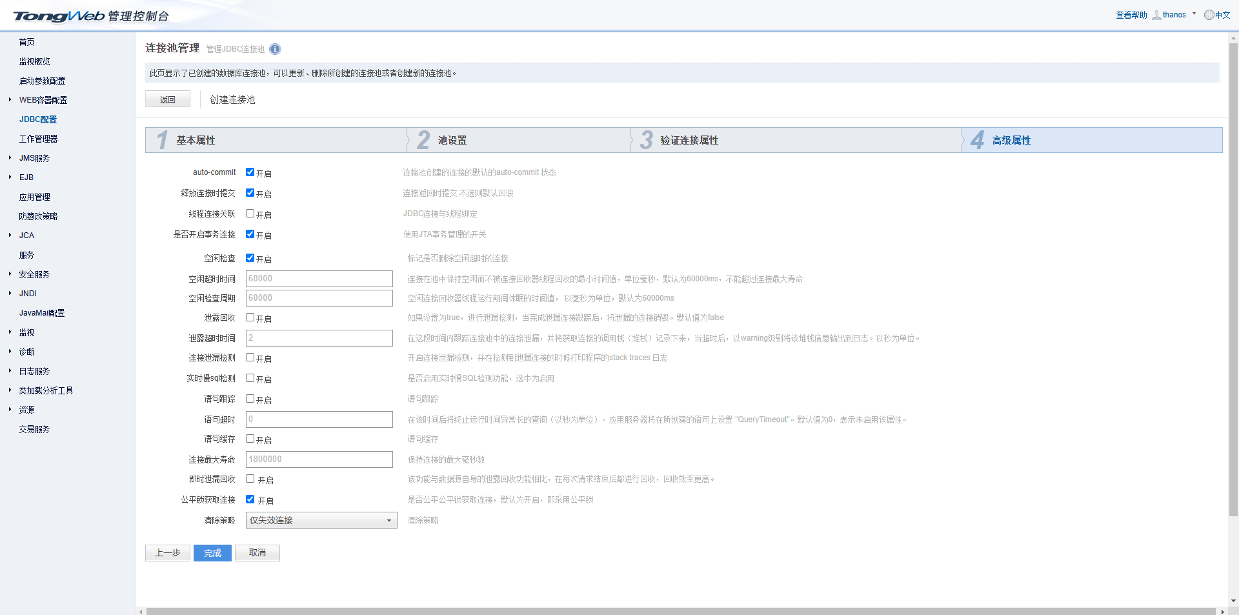Select JDBC配置 in the sidebar

tap(38, 119)
